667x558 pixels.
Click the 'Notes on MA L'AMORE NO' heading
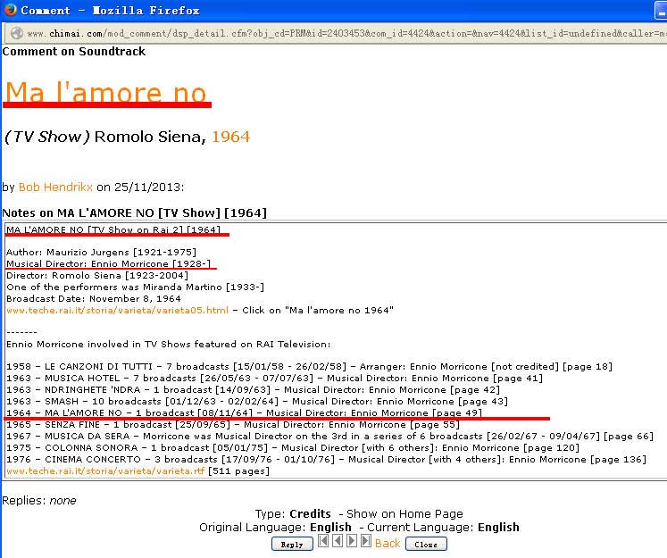click(135, 212)
